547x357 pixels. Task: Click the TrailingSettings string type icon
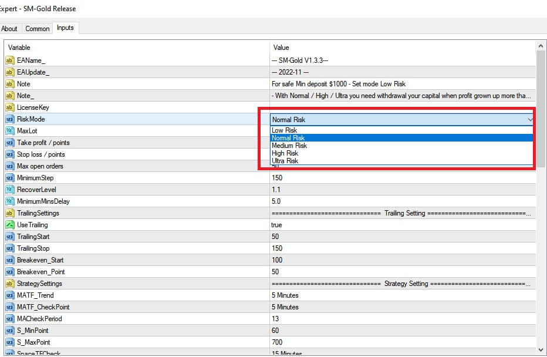9,213
